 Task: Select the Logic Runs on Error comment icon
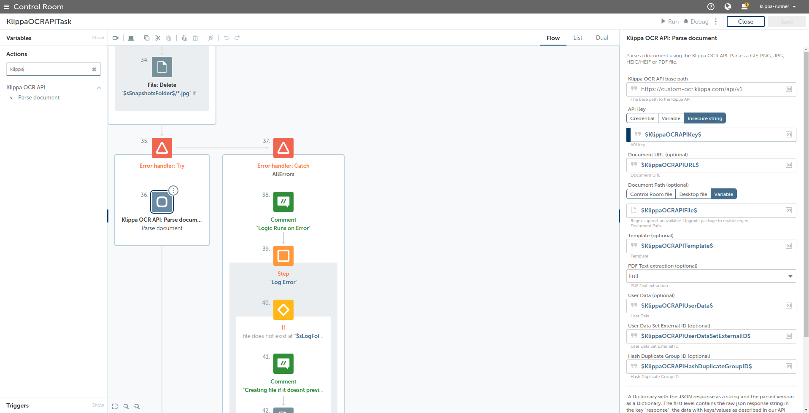283,202
